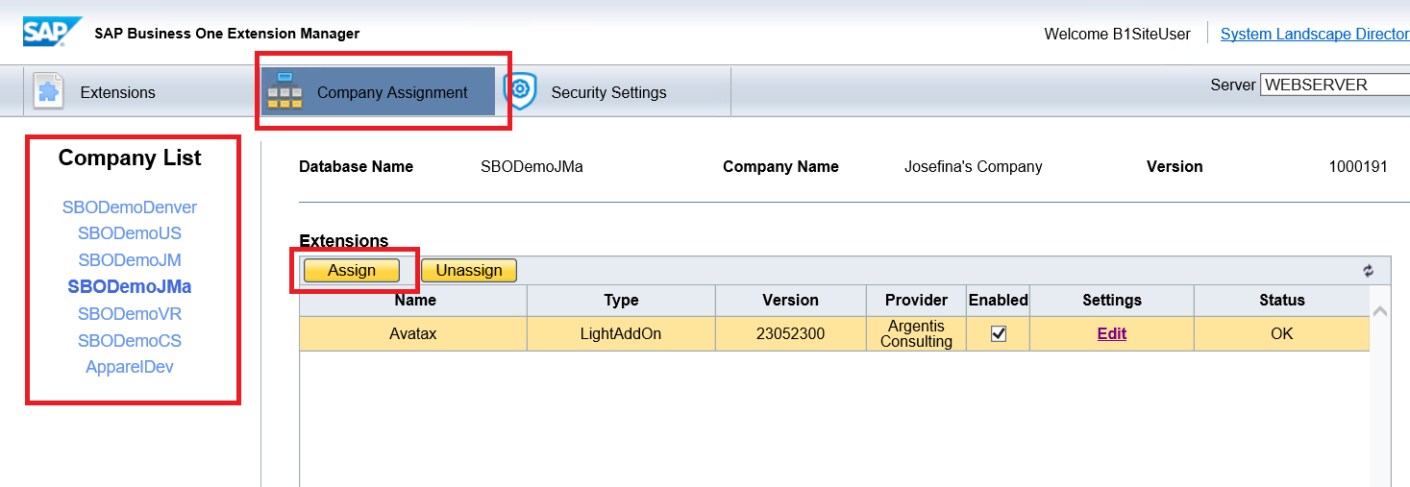Click version cell 23052300
1410x487 pixels.
tap(790, 333)
